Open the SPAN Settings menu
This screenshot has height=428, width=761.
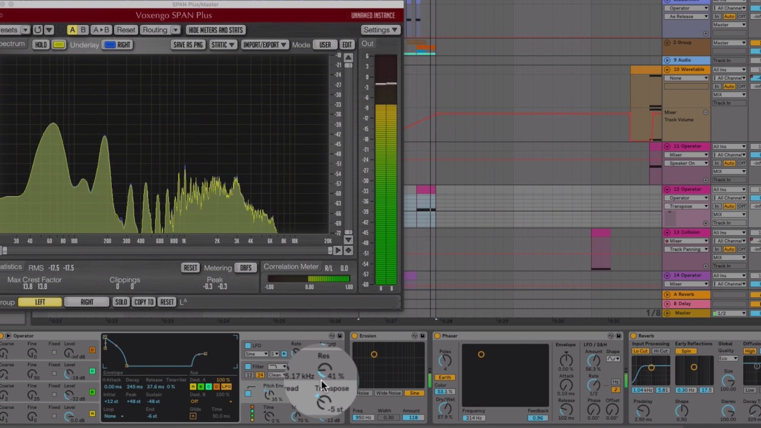pyautogui.click(x=380, y=30)
